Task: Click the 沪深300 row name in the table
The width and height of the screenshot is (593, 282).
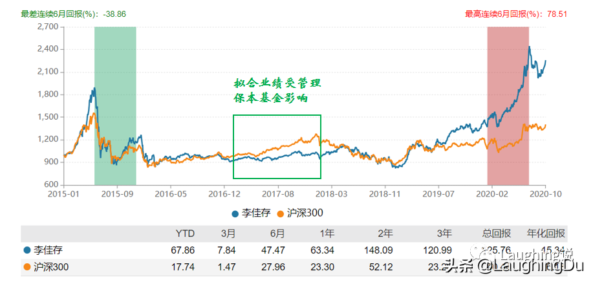Action: [51, 268]
